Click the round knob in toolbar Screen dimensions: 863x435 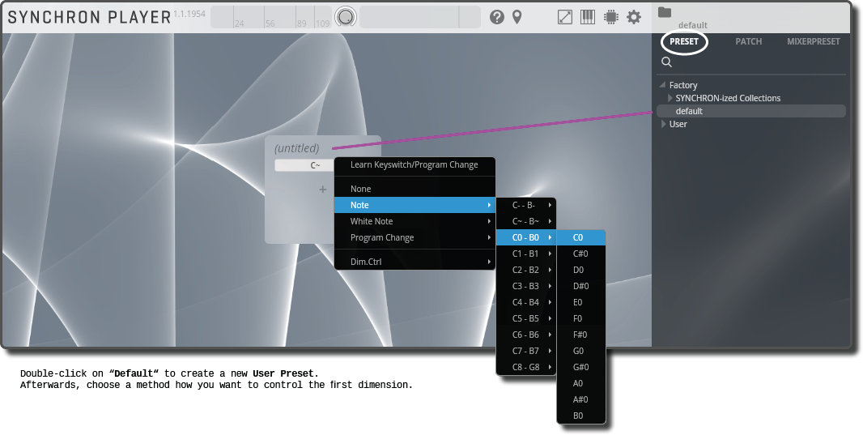pos(345,17)
